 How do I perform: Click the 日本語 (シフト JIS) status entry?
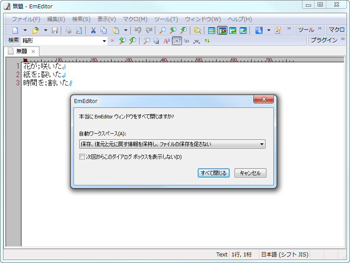[x=285, y=255]
